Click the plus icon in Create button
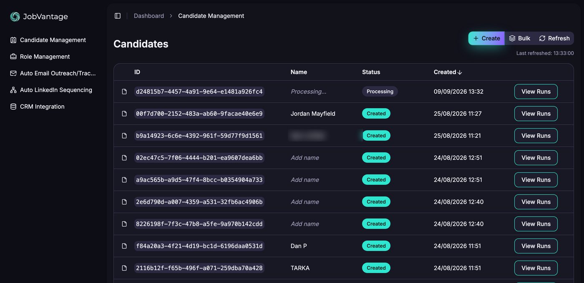Image resolution: width=584 pixels, height=283 pixels. pos(476,38)
